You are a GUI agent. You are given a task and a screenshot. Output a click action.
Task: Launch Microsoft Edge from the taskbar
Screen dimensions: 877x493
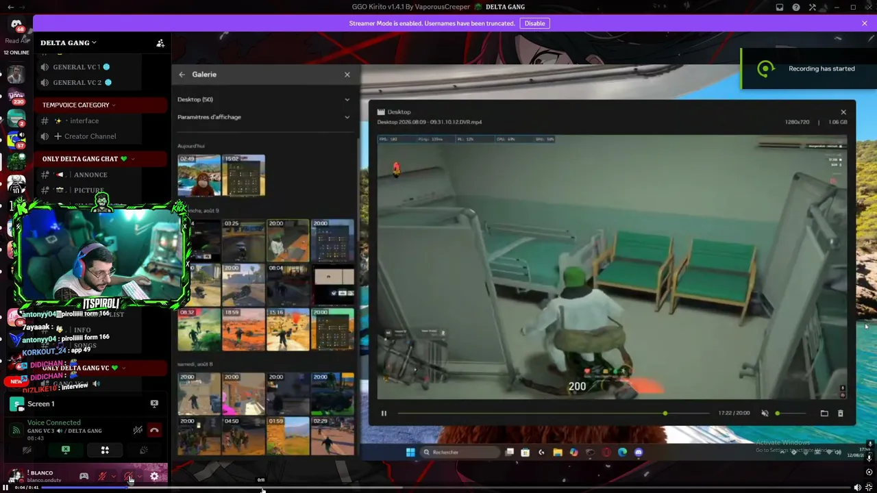[622, 453]
